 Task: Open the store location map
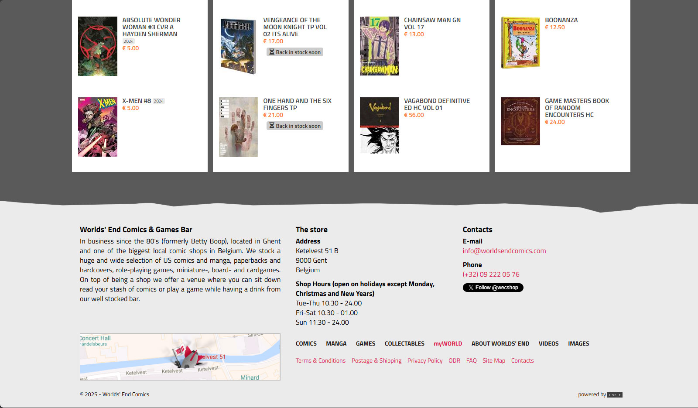coord(180,357)
